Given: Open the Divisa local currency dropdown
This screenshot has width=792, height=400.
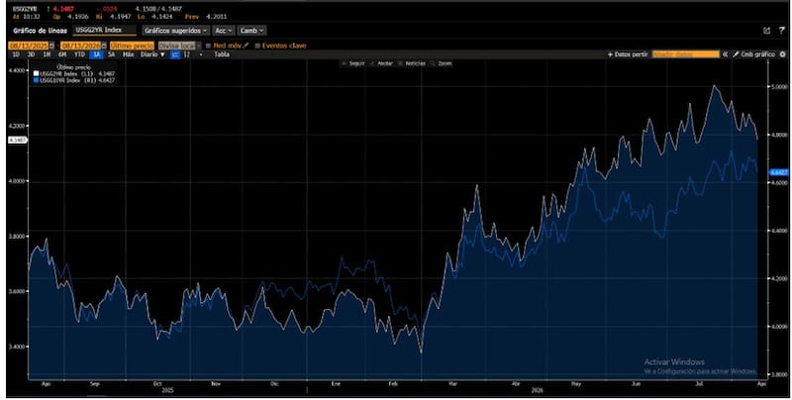Looking at the screenshot, I should 179,46.
